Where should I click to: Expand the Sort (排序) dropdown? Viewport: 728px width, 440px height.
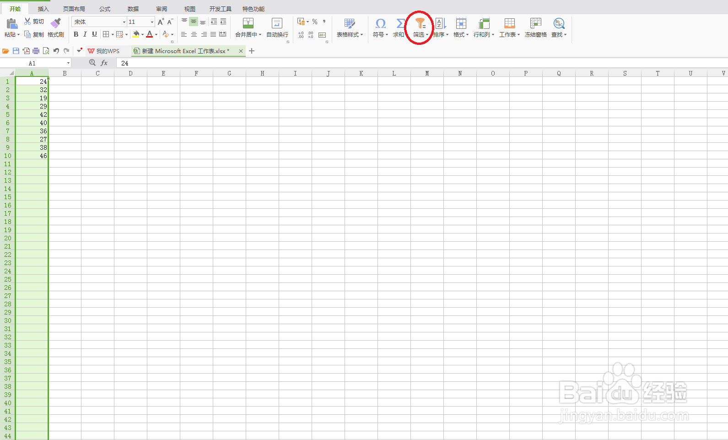447,35
